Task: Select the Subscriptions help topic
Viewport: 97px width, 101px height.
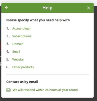Action: (x=22, y=36)
